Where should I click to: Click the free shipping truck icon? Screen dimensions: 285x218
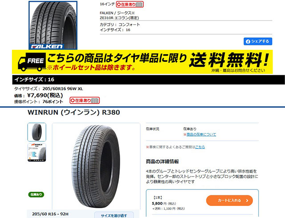click(x=32, y=62)
